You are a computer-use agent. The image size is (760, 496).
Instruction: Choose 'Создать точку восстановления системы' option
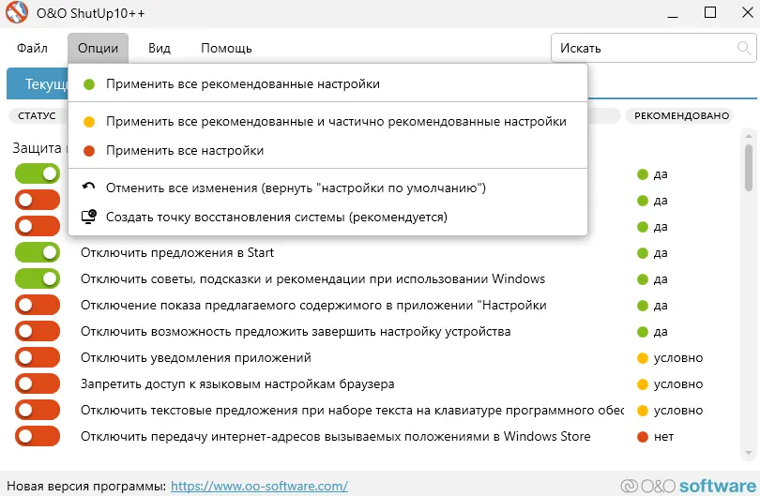(x=277, y=217)
